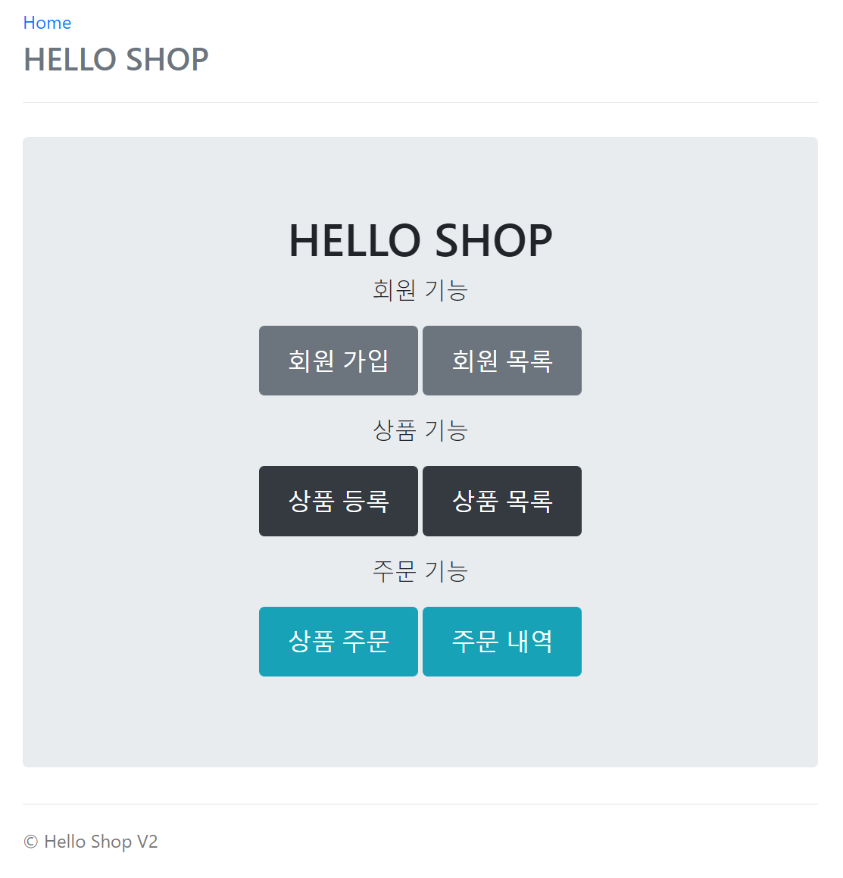Image resolution: width=843 pixels, height=878 pixels.
Task: Click the Hello Shop V2 footer text
Action: coord(90,841)
